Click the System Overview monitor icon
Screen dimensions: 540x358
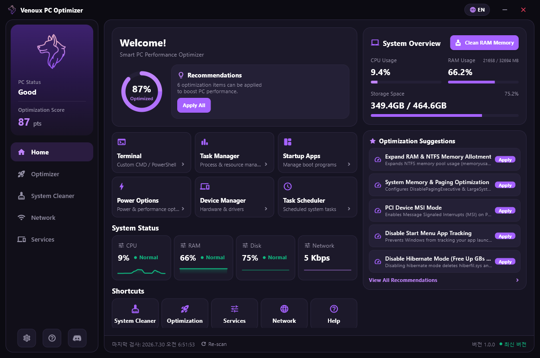point(375,43)
